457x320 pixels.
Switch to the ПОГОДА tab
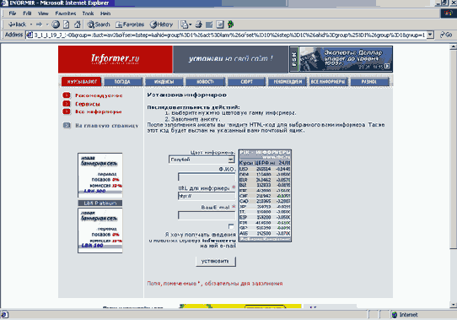coord(123,82)
